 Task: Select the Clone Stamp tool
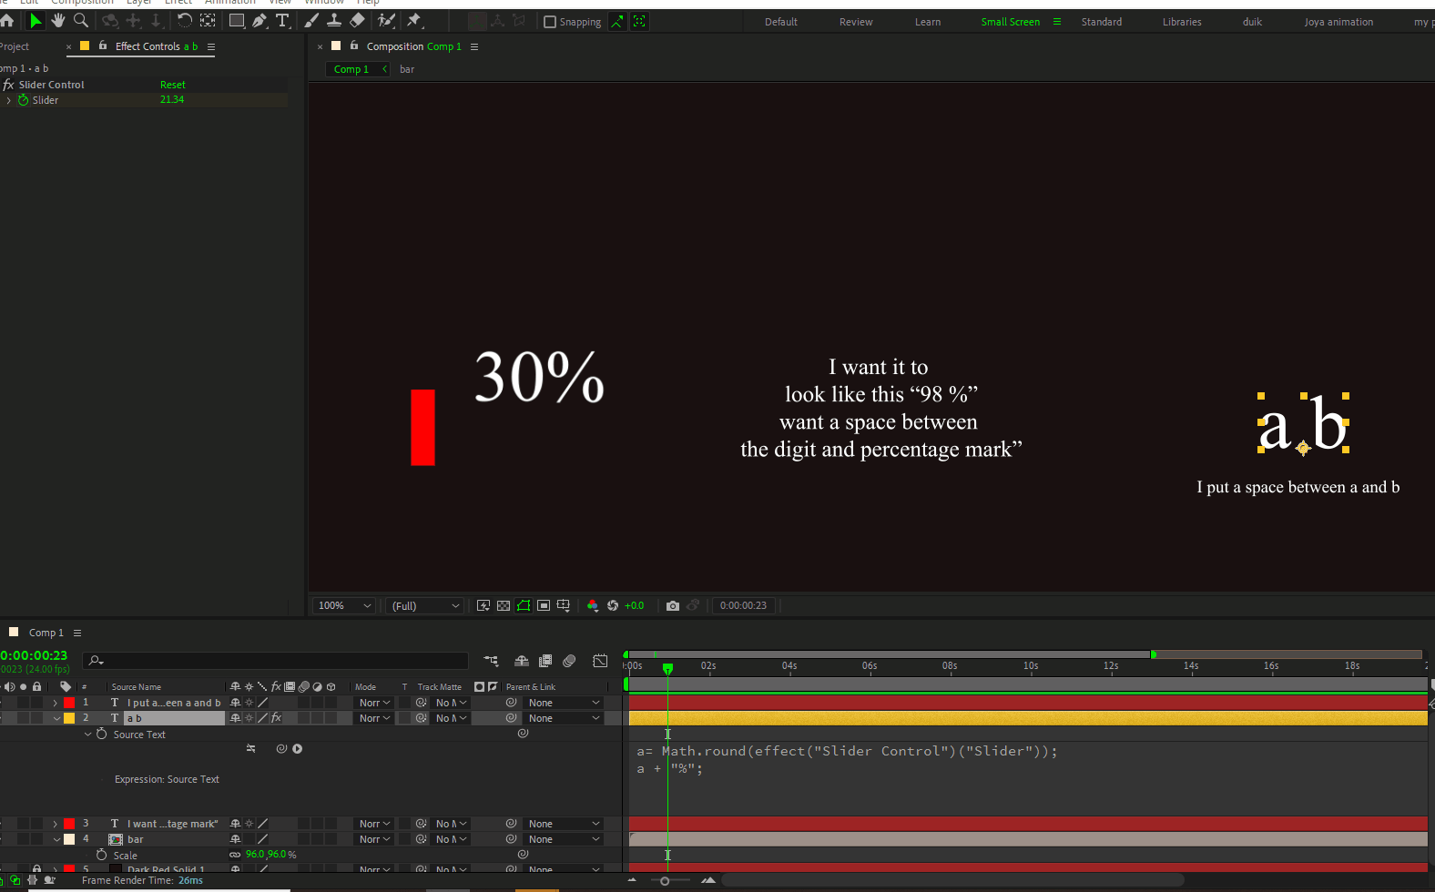(334, 20)
